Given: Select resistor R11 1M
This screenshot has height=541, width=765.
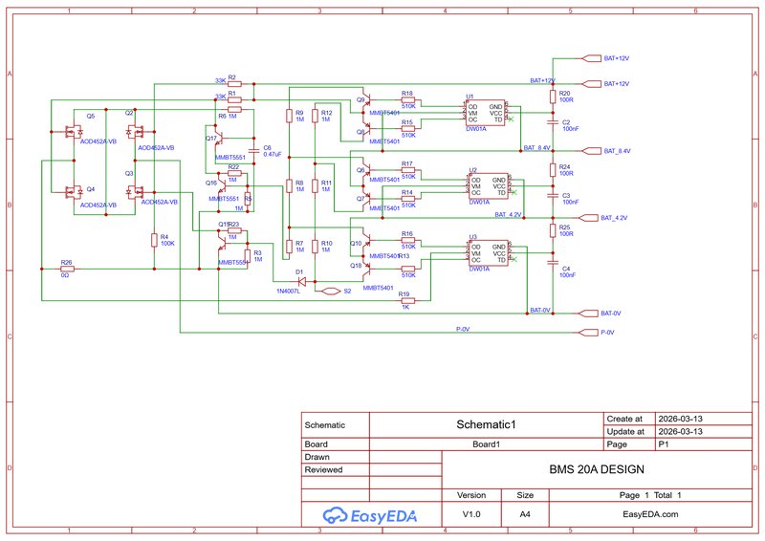Looking at the screenshot, I should [316, 185].
